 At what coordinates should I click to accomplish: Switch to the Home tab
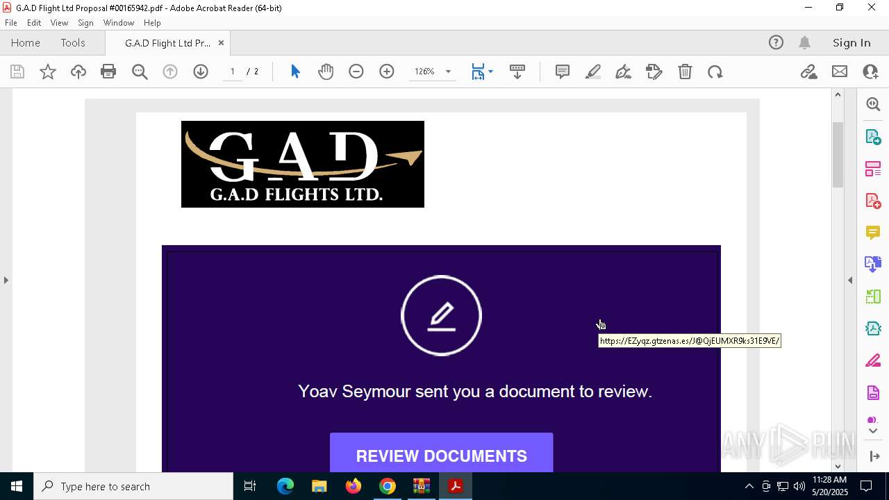tap(26, 43)
